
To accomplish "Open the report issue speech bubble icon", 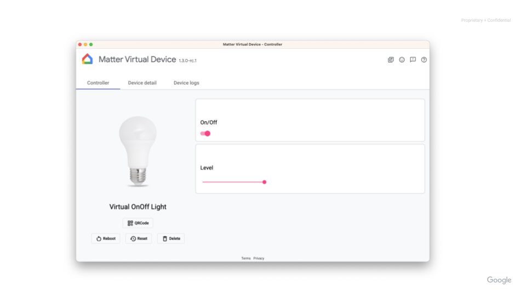I will click(413, 60).
